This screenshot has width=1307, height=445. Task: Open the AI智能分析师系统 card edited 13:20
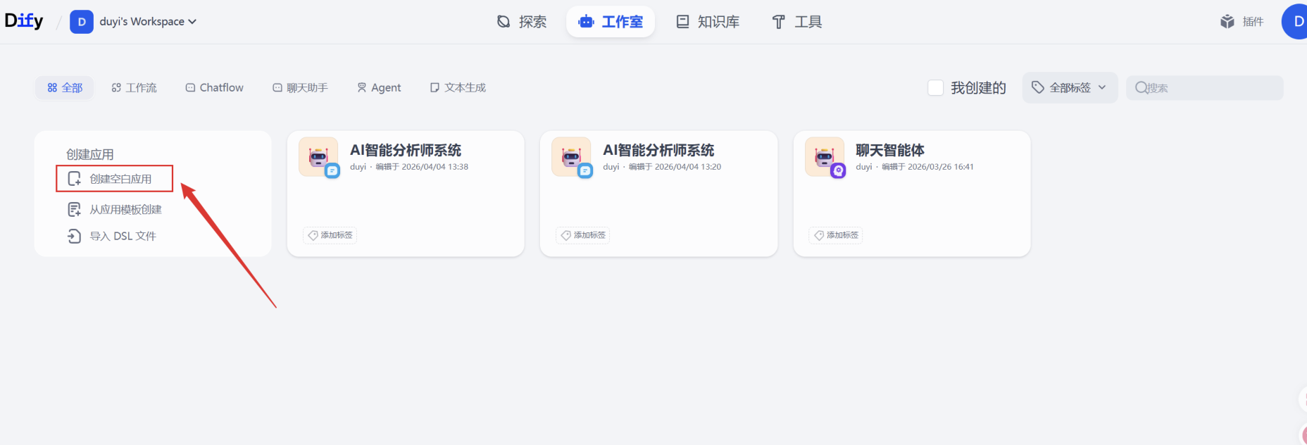(658, 194)
